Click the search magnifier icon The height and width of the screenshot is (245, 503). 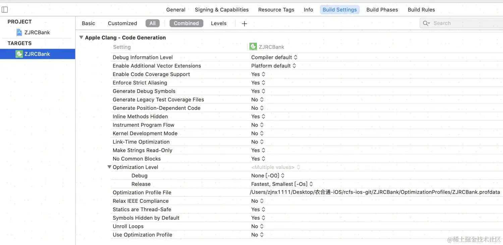(426, 23)
